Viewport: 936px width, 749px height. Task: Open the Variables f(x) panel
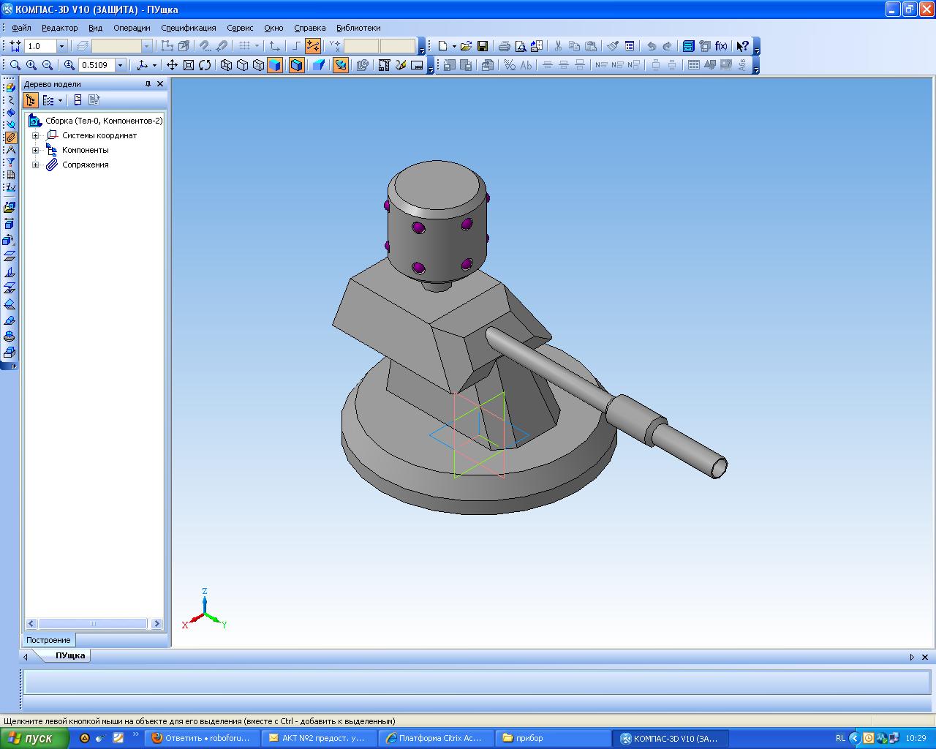click(x=721, y=46)
